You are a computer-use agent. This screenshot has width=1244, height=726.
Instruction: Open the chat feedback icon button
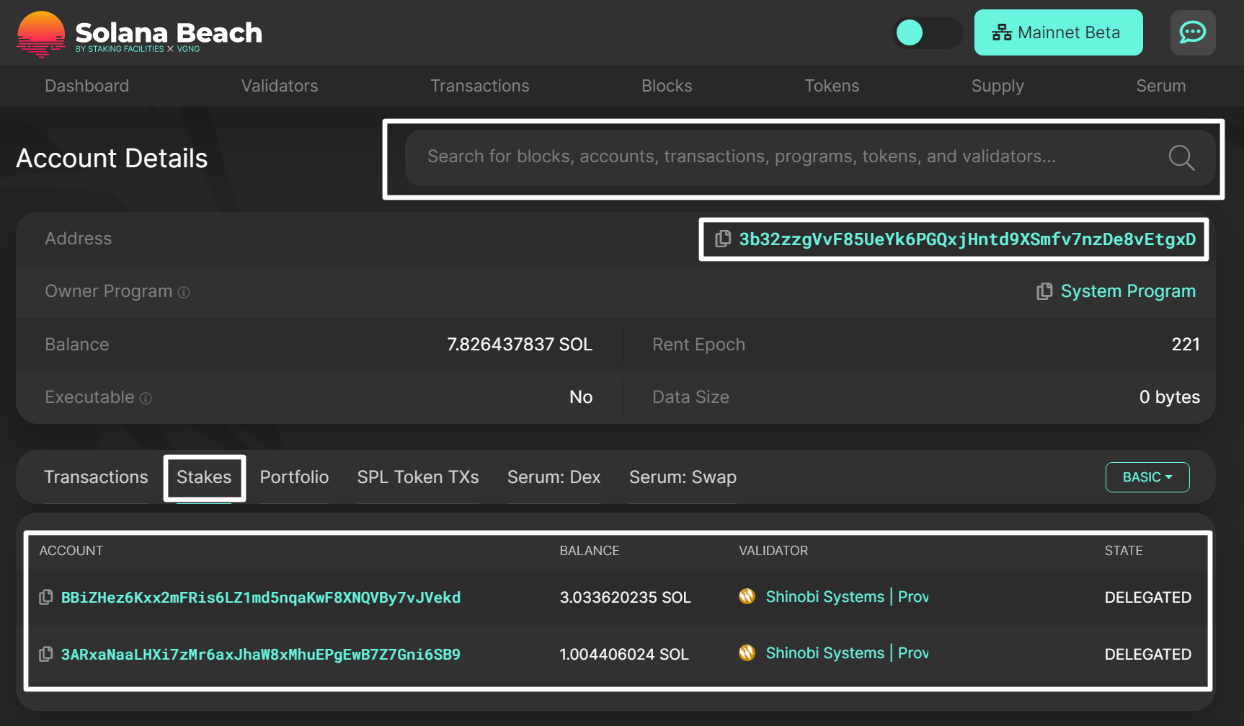click(1193, 32)
